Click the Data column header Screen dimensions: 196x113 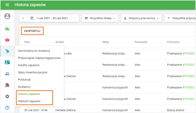[x=27, y=42]
